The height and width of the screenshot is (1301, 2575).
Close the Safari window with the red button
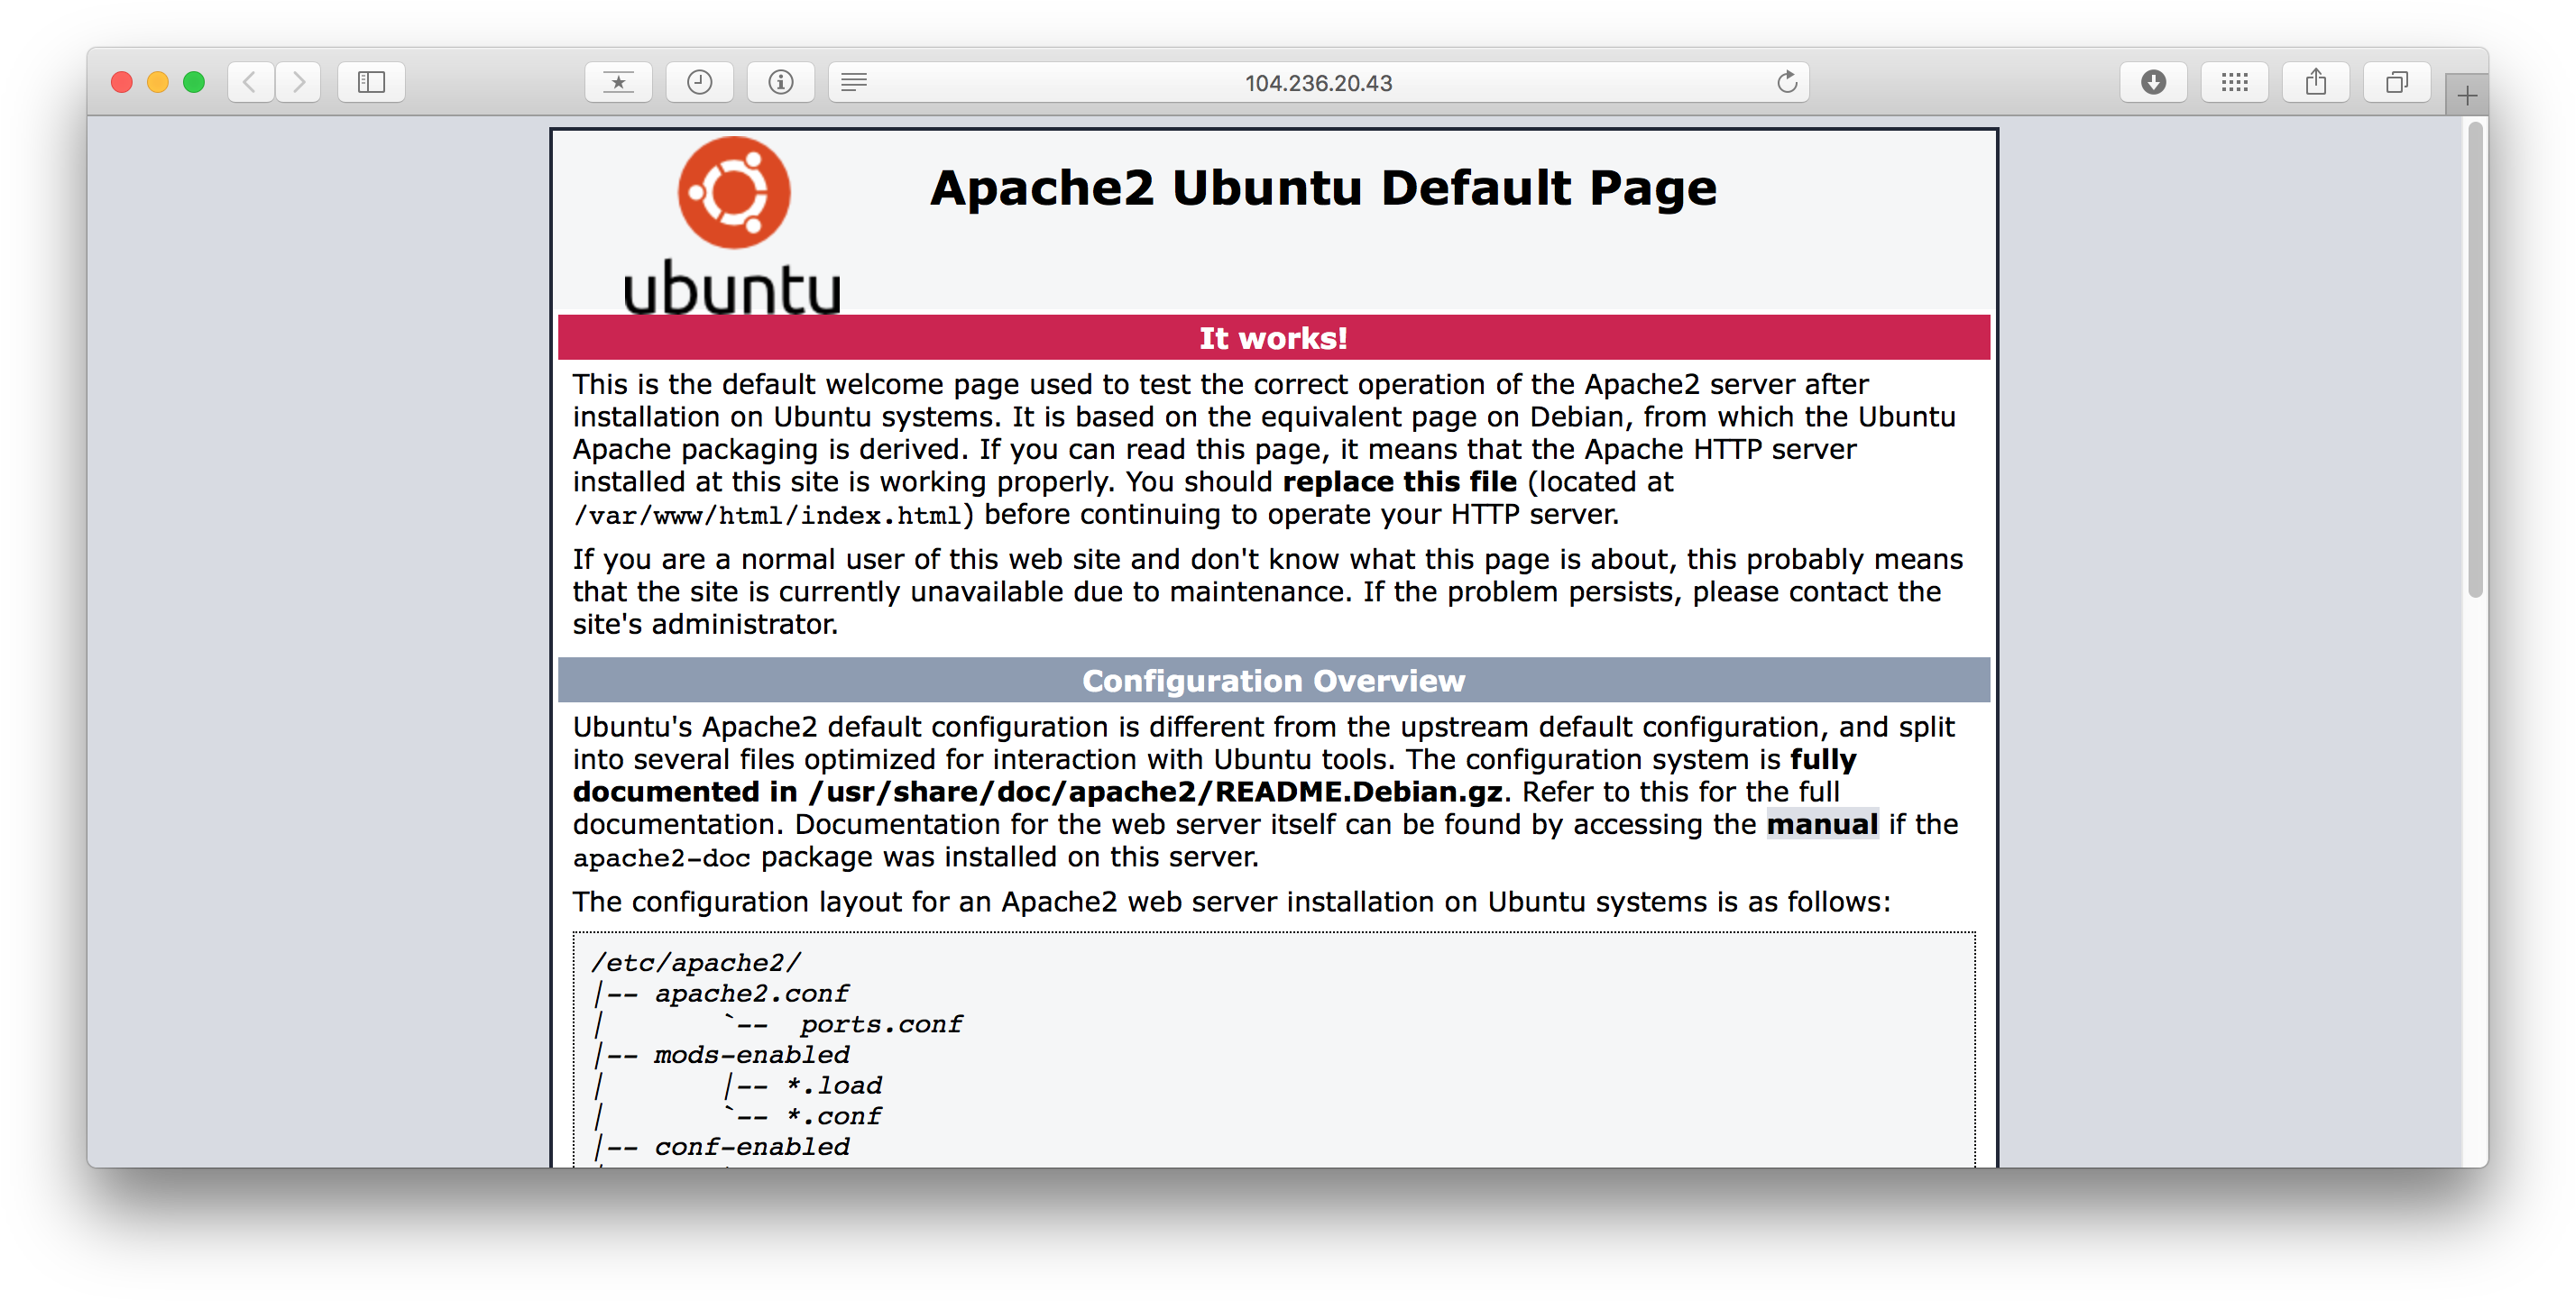coord(122,82)
